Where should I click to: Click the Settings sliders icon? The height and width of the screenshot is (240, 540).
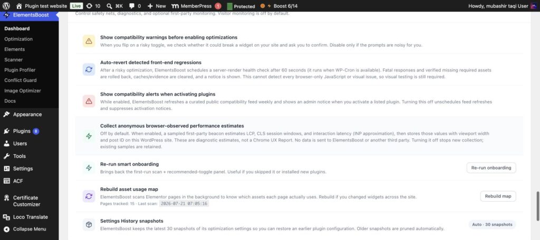tap(6, 168)
